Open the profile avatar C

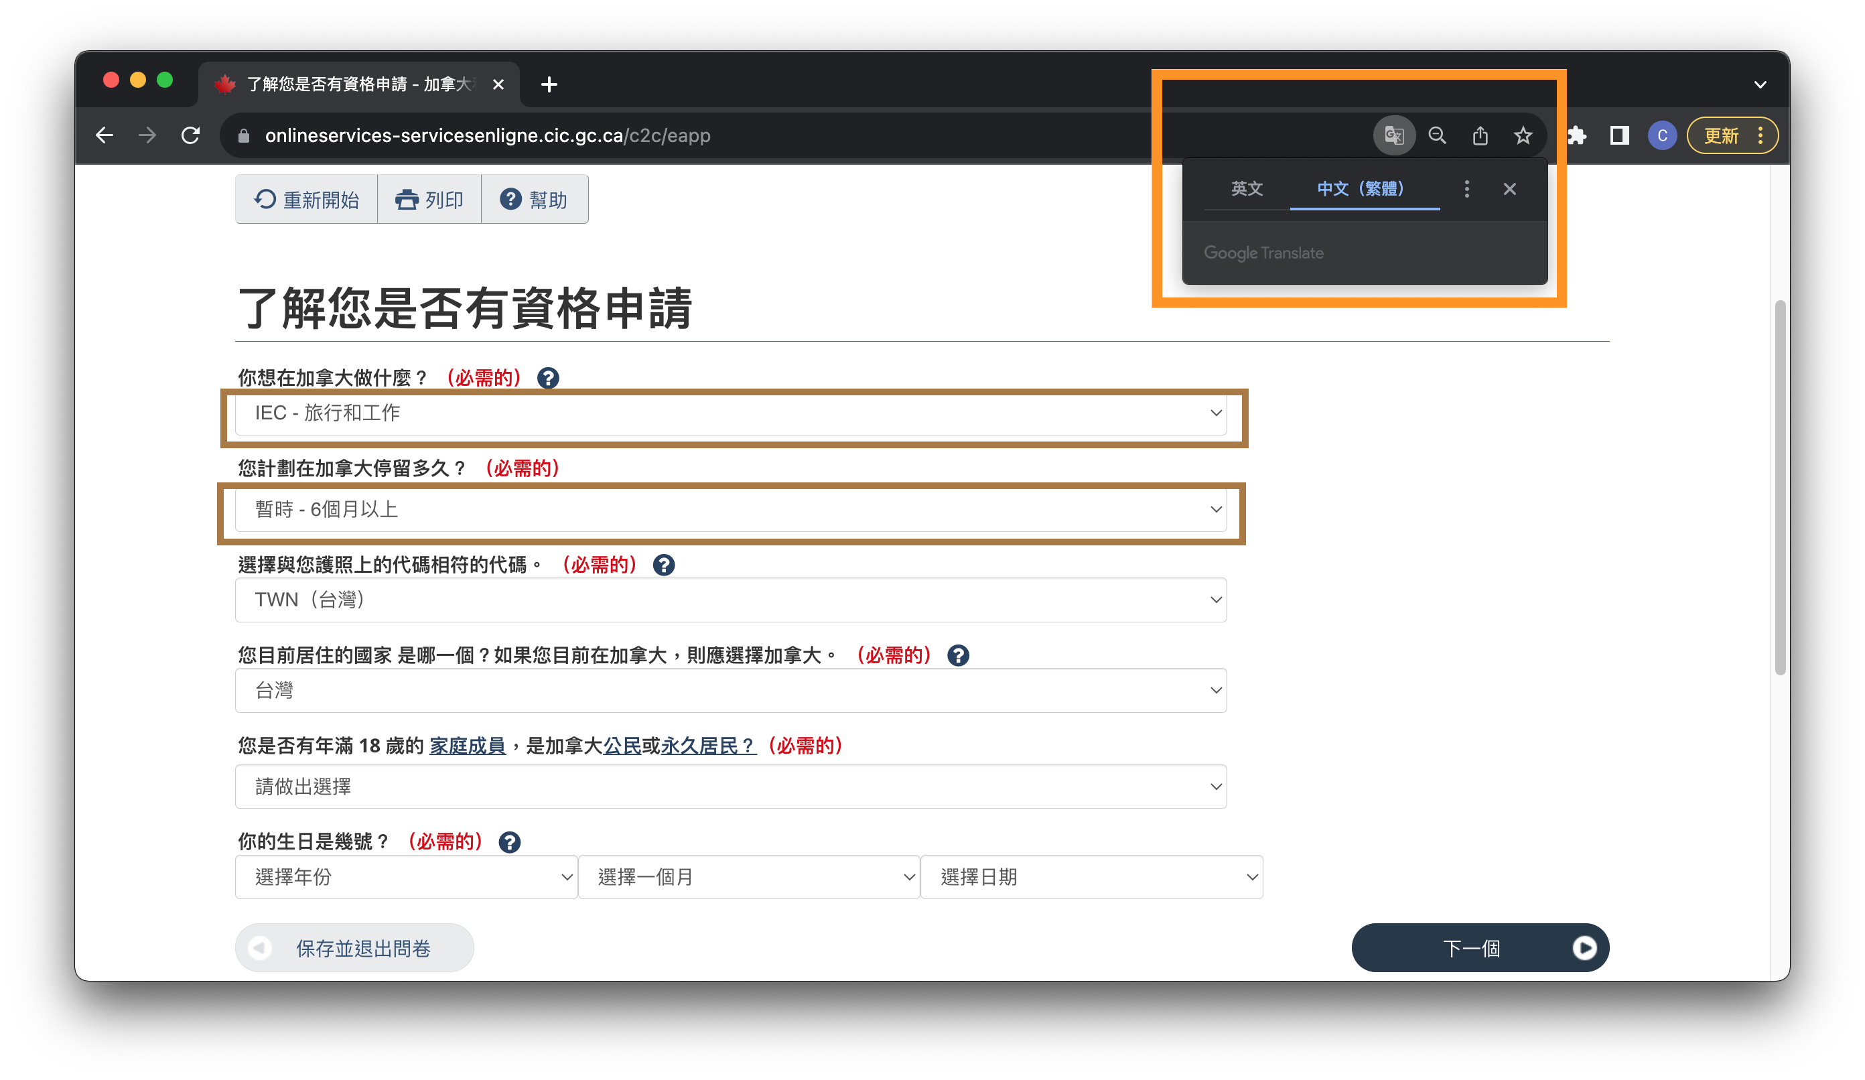pyautogui.click(x=1662, y=135)
